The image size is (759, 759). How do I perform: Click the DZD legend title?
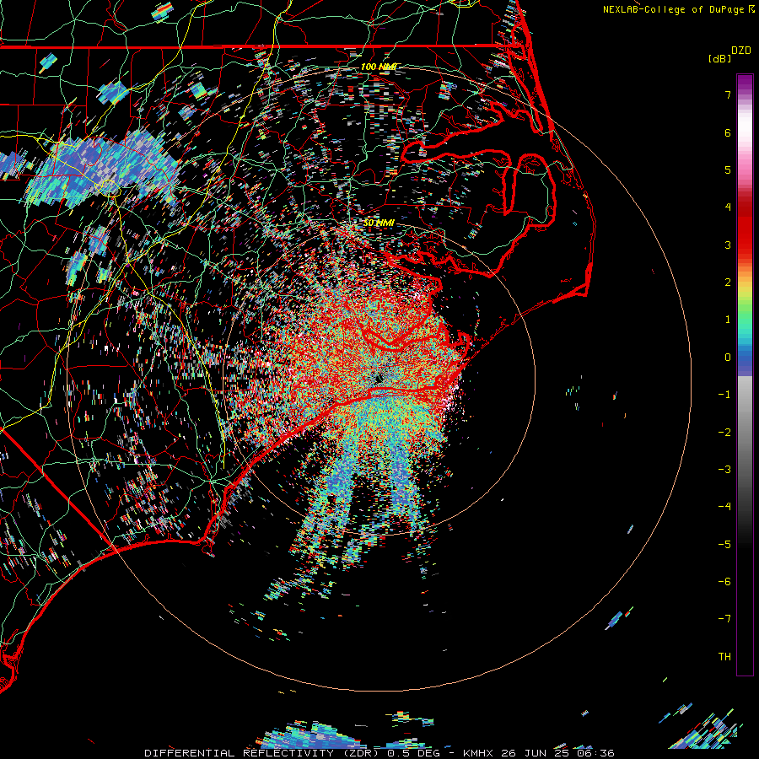[741, 51]
